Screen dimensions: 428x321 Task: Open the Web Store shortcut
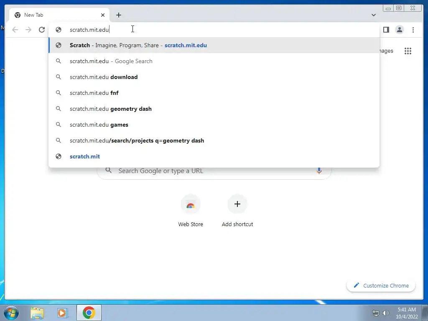pyautogui.click(x=191, y=211)
